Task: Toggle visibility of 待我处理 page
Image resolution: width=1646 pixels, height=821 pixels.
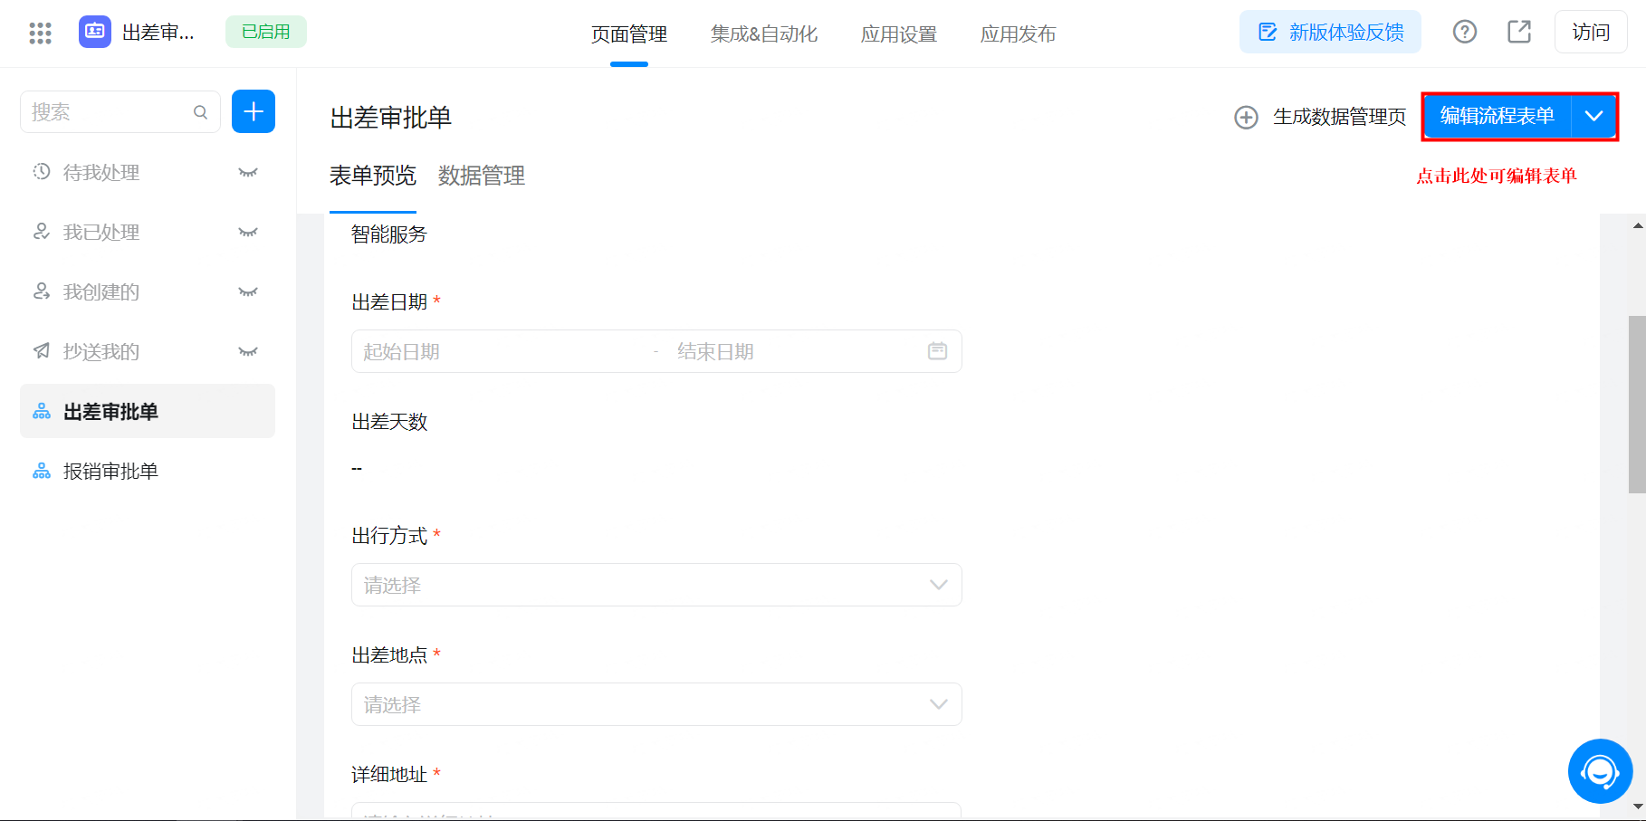Action: pyautogui.click(x=247, y=173)
